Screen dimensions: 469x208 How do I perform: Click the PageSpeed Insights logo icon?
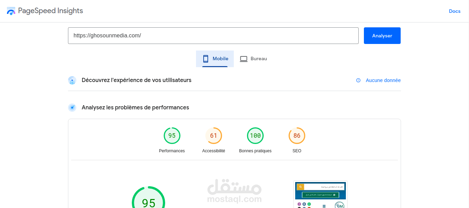click(11, 11)
